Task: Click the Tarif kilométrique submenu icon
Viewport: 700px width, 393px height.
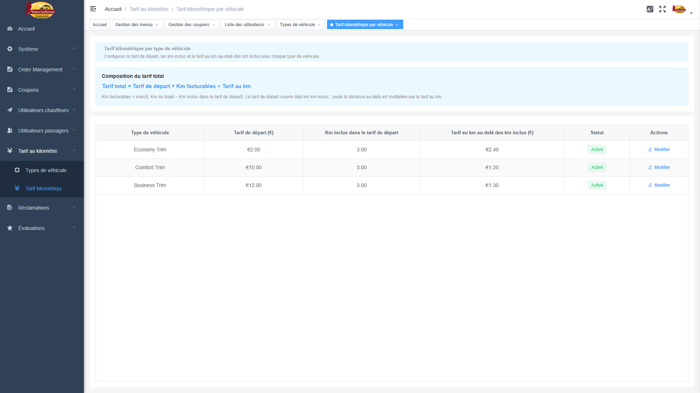Action: click(x=17, y=188)
